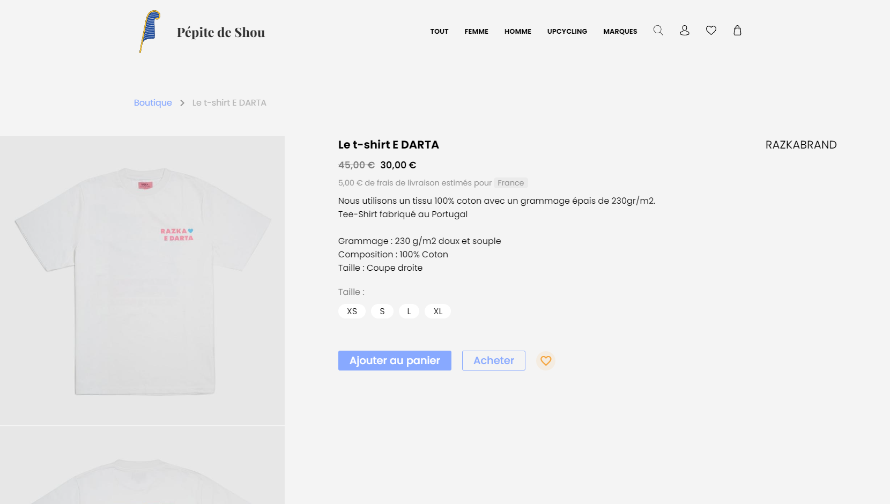Click the breadcrumb chevron separator
The height and width of the screenshot is (504, 890).
click(182, 102)
